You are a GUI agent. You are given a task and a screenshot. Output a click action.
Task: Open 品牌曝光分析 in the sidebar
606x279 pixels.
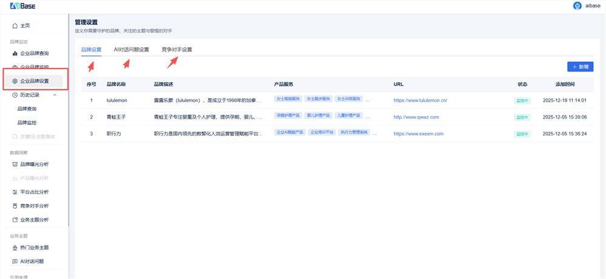(30, 165)
